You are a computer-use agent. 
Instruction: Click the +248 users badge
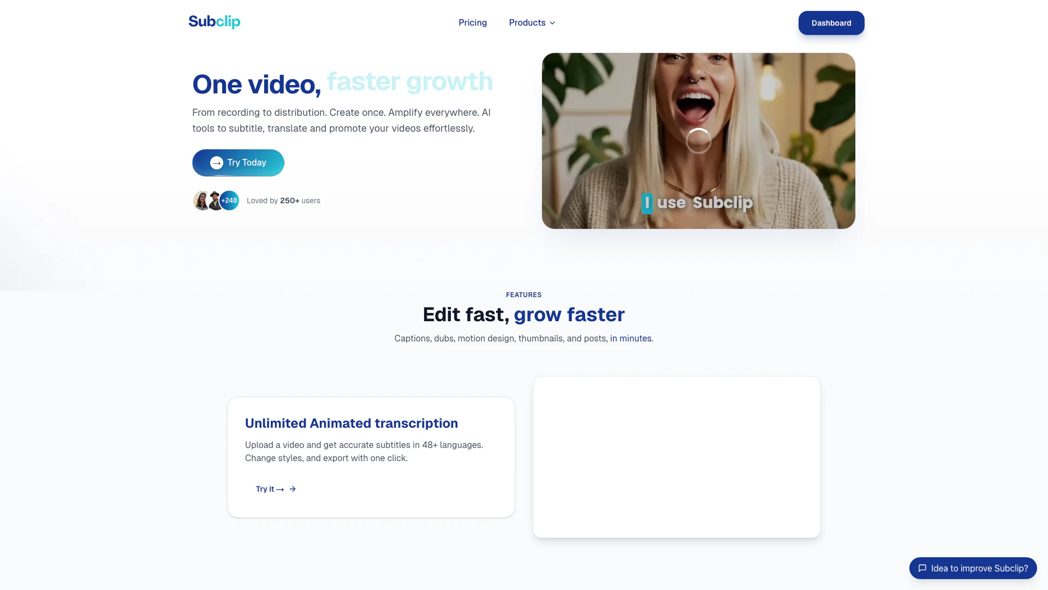(230, 200)
